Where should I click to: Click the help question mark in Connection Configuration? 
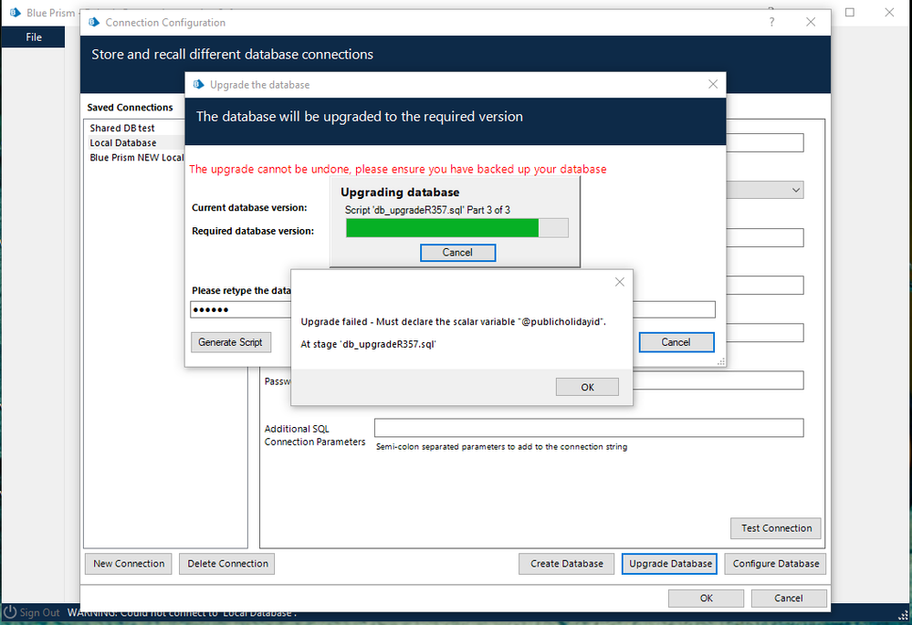click(x=771, y=22)
